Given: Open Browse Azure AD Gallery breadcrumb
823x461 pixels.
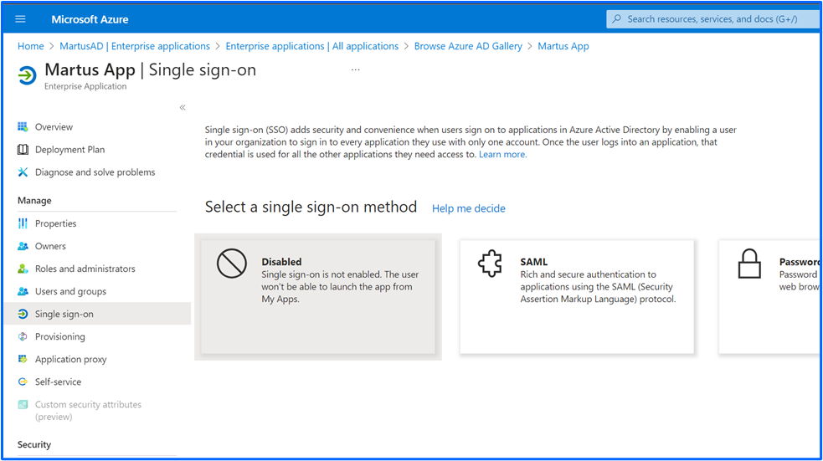Looking at the screenshot, I should [468, 46].
